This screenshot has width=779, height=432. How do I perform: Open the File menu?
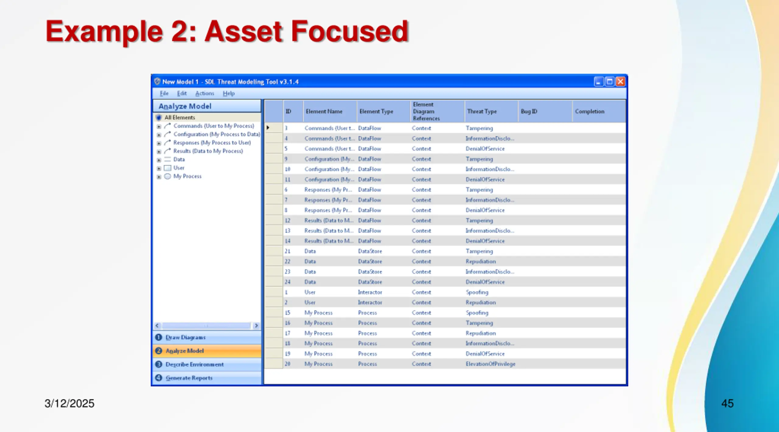click(x=164, y=93)
